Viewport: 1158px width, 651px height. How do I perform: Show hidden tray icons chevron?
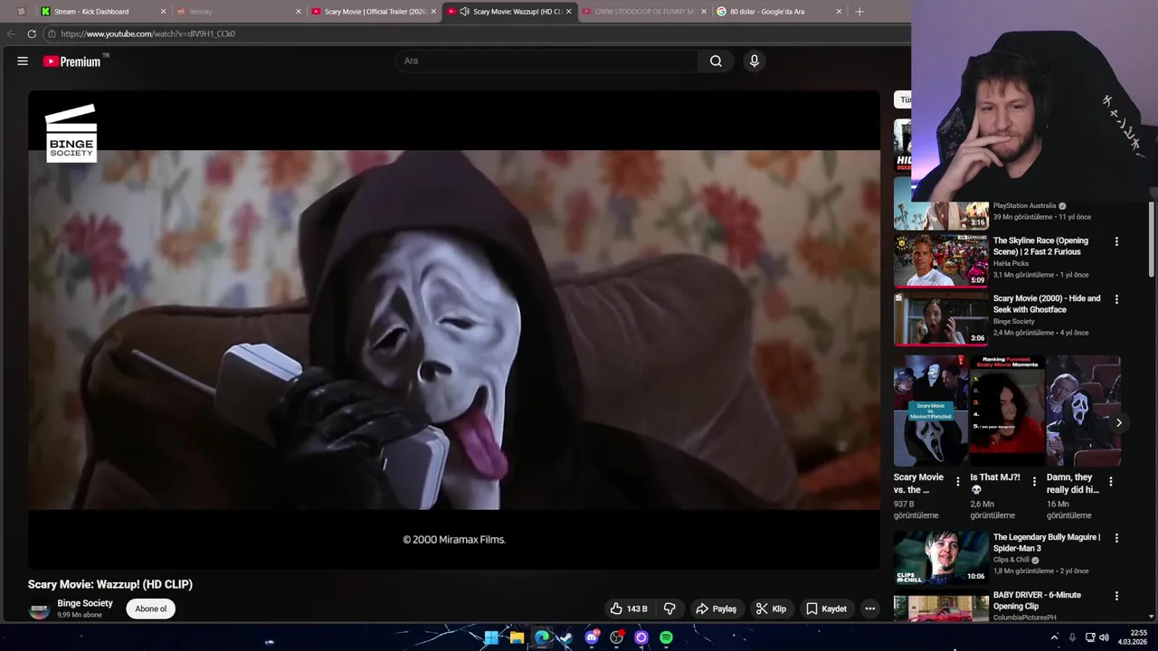point(1054,637)
